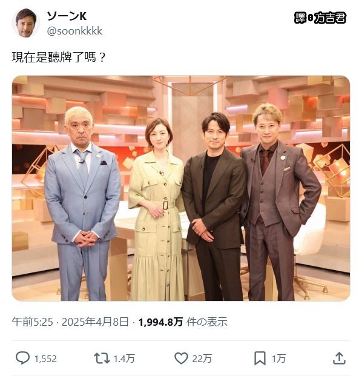
Task: Bookmark the post with the bookmark icon
Action: point(260,358)
